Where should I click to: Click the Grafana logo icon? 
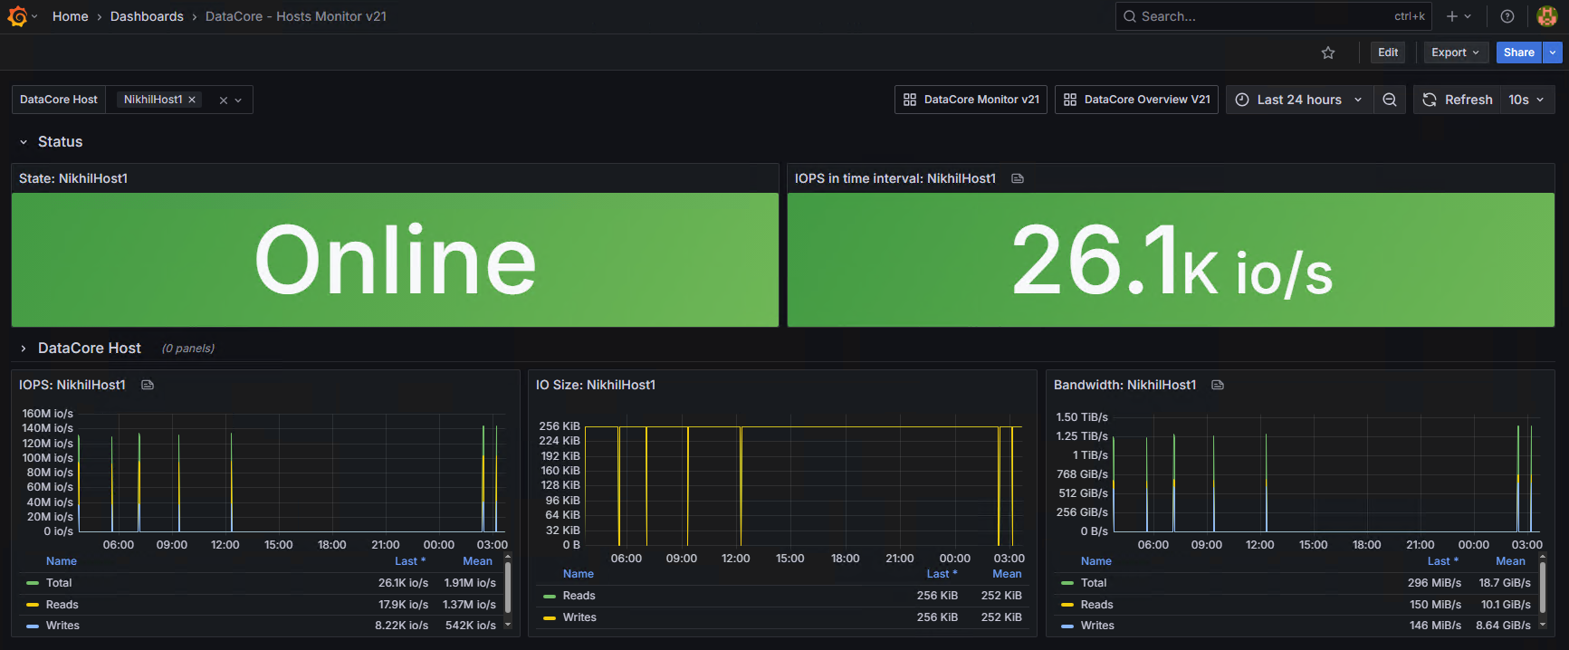(17, 16)
